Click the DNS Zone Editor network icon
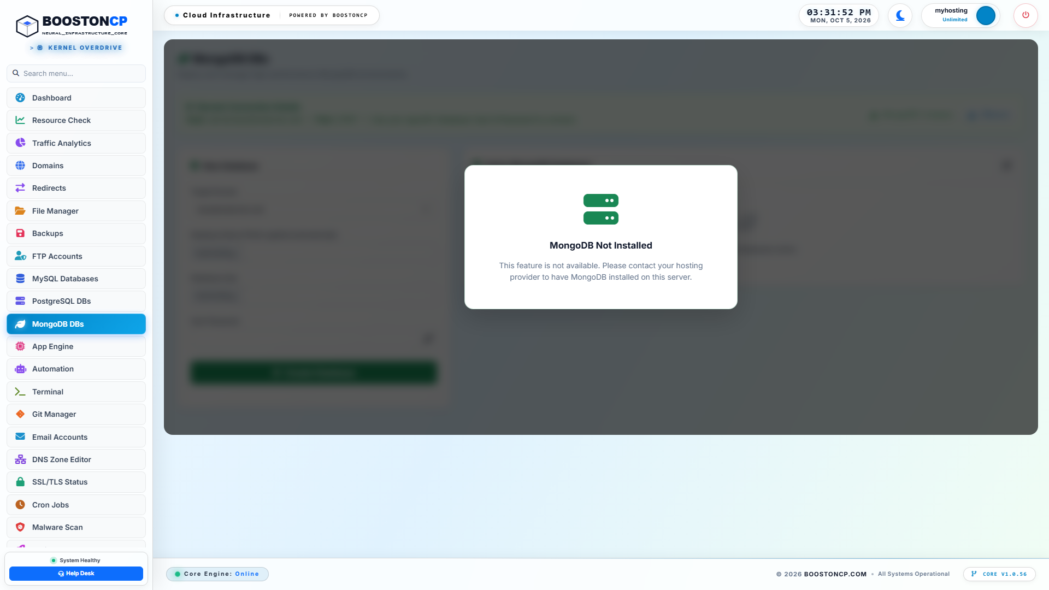1049x590 pixels. tap(20, 459)
